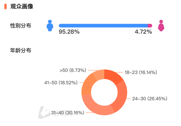The width and height of the screenshot is (181, 126).
Task: Select the 18-23 donut chart segment
Action: pyautogui.click(x=114, y=77)
